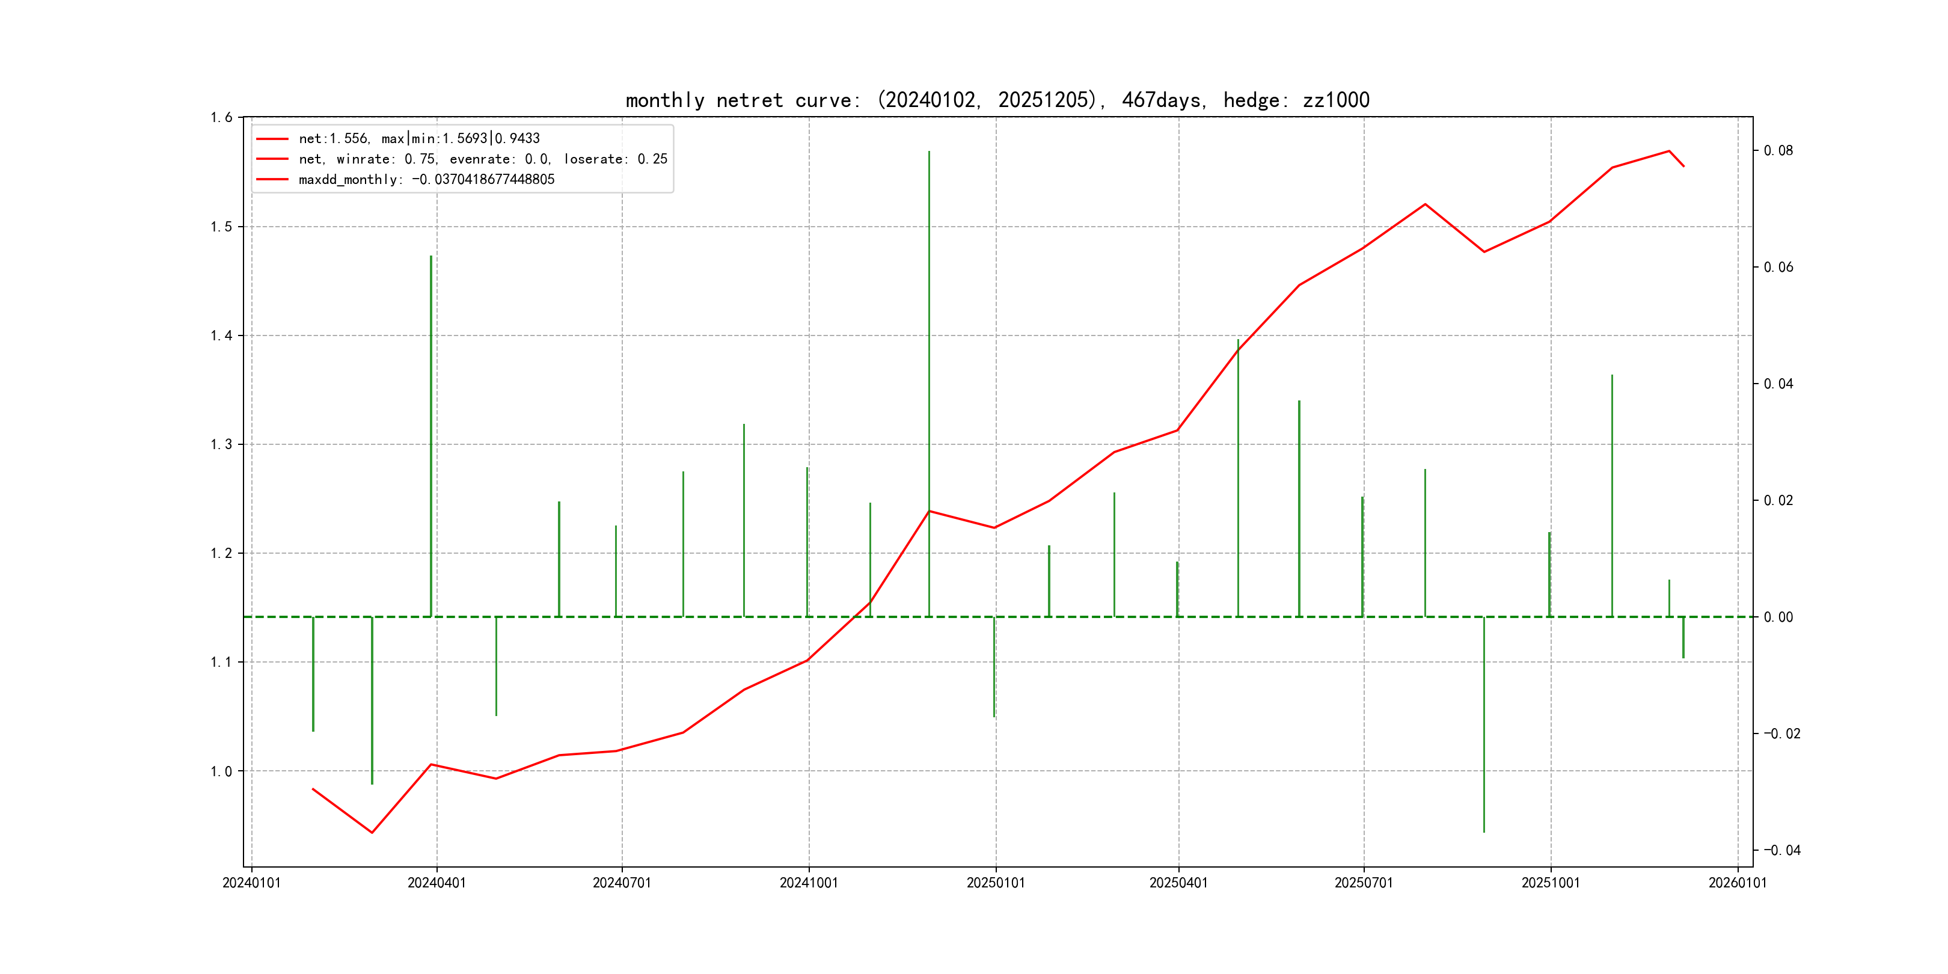Click the 20250701 x-axis date label
The image size is (1948, 974).
(1364, 883)
